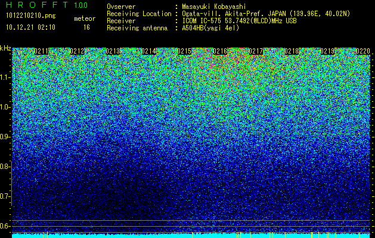The height and width of the screenshot is (238, 375).
Task: Click the 0218 time marker label
Action: [292, 51]
